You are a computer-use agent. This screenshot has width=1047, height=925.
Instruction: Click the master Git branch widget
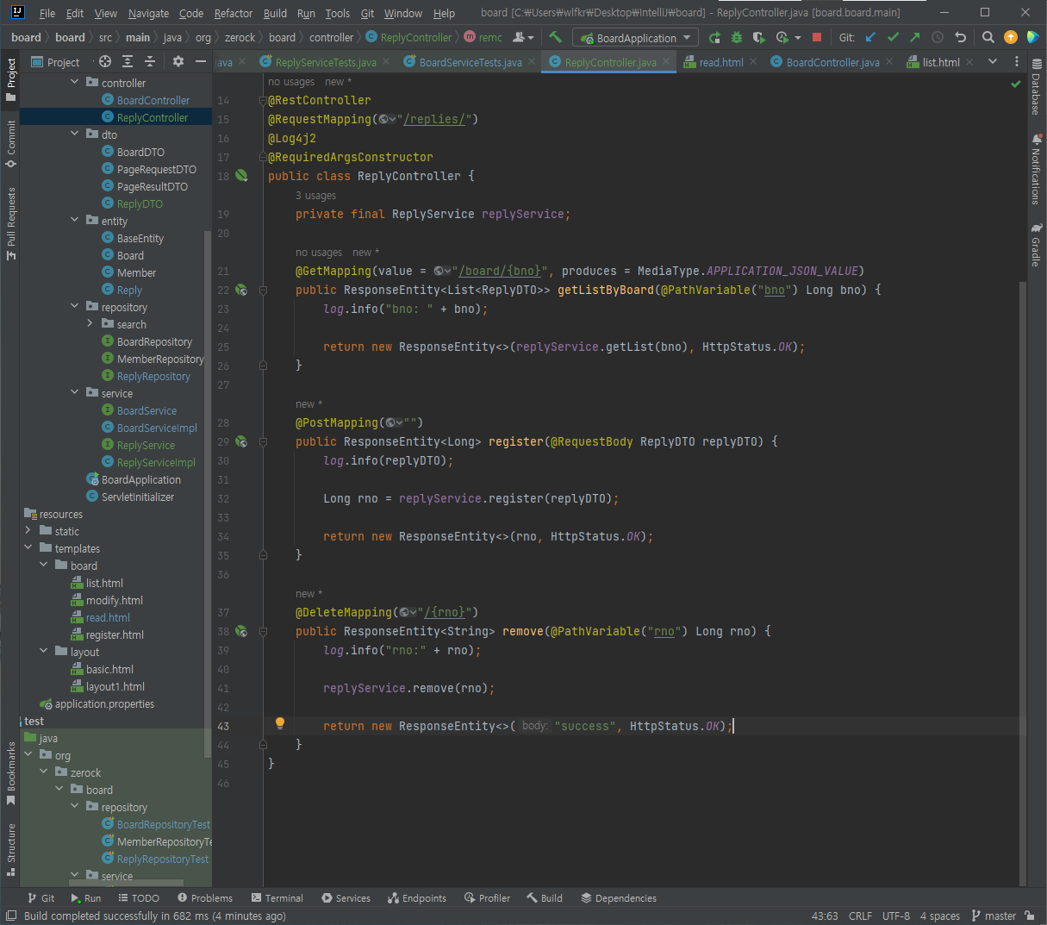[x=994, y=916]
